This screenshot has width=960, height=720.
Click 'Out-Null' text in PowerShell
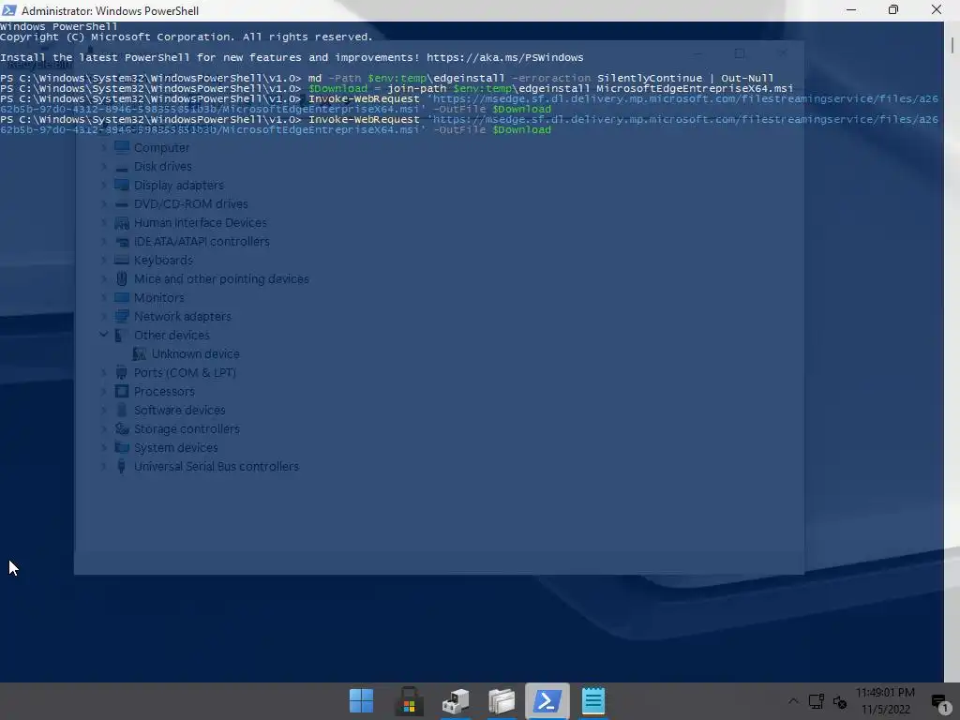[747, 79]
